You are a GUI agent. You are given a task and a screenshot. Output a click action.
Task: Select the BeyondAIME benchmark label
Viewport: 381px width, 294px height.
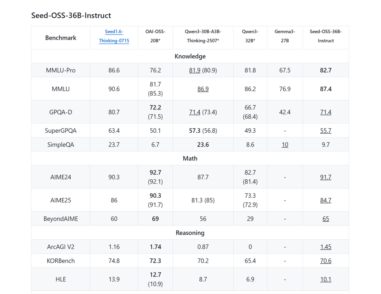[x=61, y=218]
